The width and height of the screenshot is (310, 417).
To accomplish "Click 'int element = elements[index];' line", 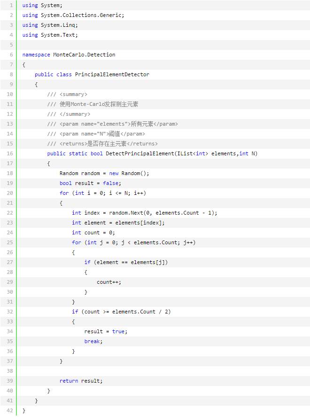I will click(x=118, y=223).
